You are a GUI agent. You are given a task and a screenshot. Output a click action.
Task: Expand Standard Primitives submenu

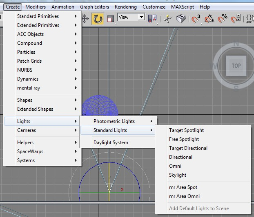coord(42,16)
